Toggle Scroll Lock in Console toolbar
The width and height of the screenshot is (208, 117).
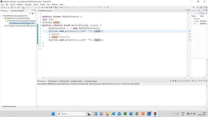(x=181, y=81)
